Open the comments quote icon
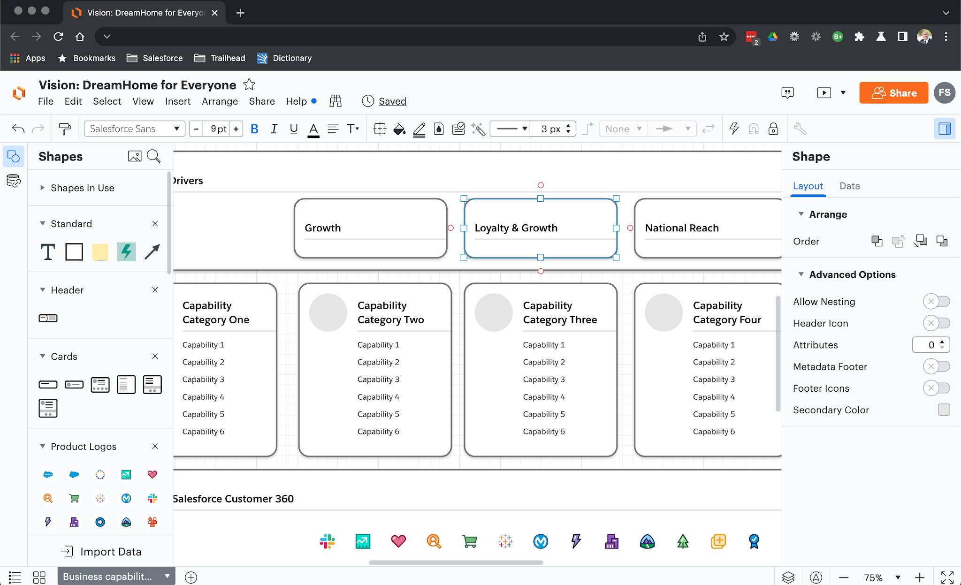Image resolution: width=961 pixels, height=585 pixels. click(787, 93)
